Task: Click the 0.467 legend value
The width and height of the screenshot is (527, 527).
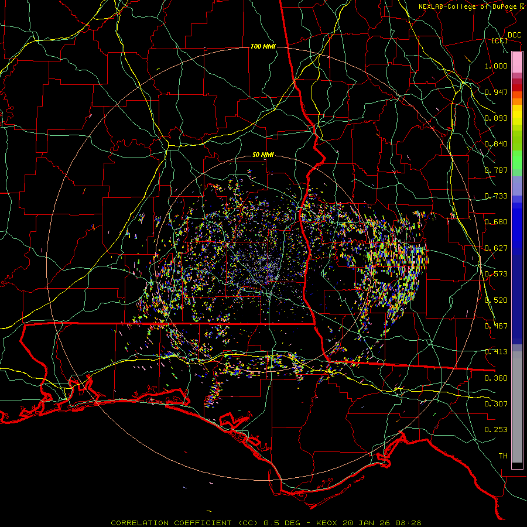Action: pyautogui.click(x=496, y=326)
